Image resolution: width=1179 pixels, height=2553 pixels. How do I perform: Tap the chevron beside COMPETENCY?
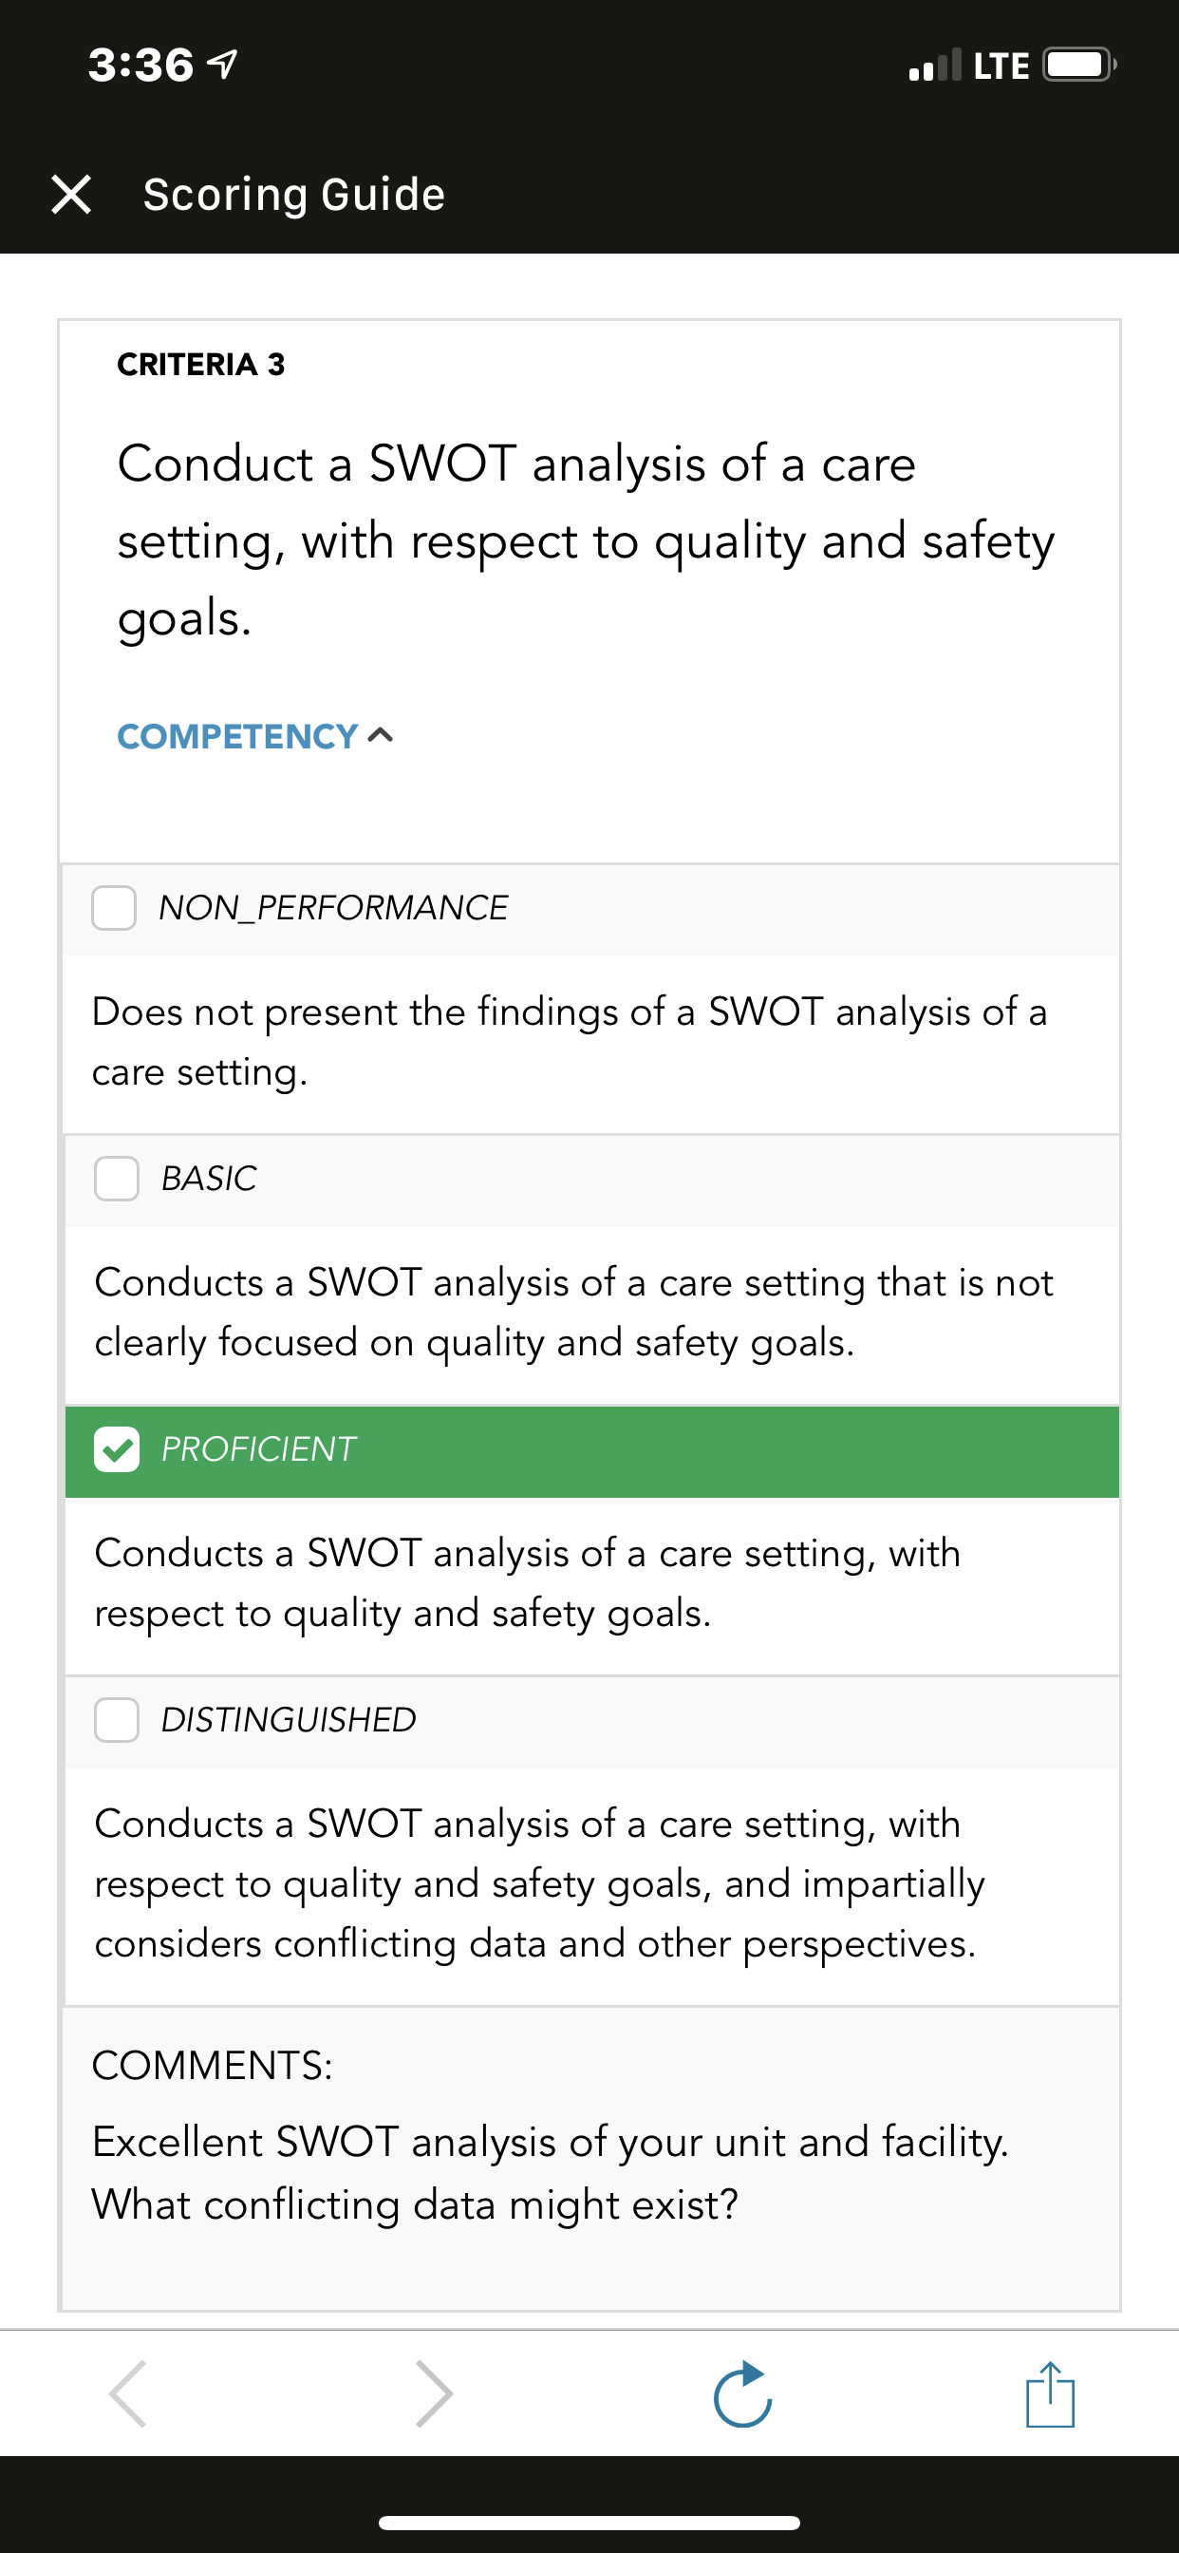(x=381, y=735)
